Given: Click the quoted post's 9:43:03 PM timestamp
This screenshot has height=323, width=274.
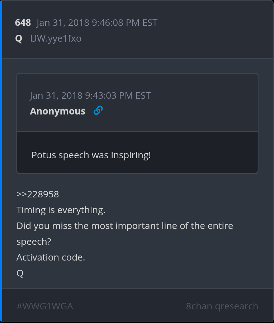Looking at the screenshot, I should (90, 95).
